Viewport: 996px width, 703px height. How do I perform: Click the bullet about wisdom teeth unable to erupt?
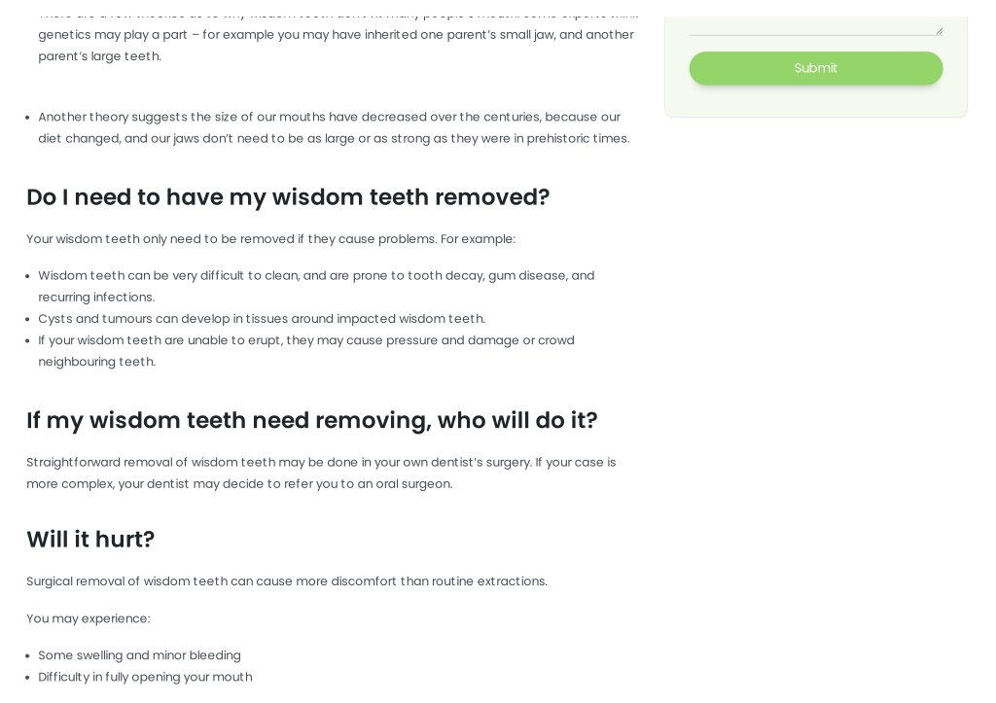pos(306,351)
